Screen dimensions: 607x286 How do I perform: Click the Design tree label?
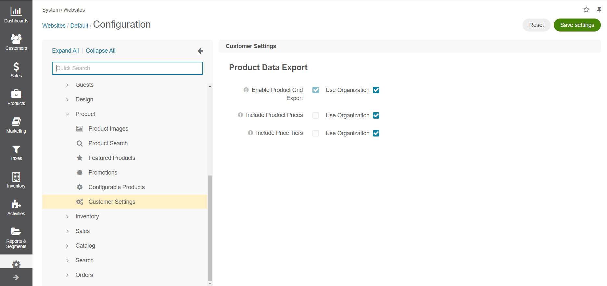84,99
